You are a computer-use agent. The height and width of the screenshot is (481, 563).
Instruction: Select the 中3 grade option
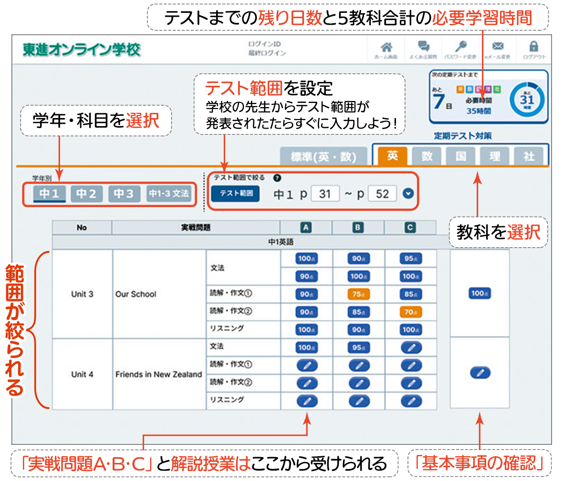point(125,194)
